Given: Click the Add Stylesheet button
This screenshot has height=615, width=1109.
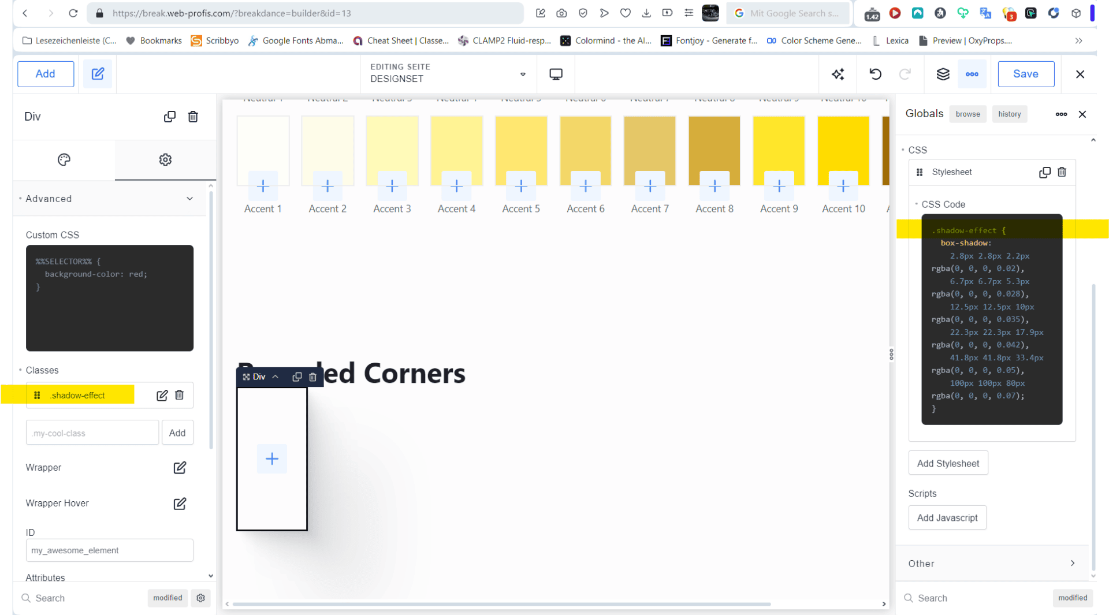Looking at the screenshot, I should 948,463.
